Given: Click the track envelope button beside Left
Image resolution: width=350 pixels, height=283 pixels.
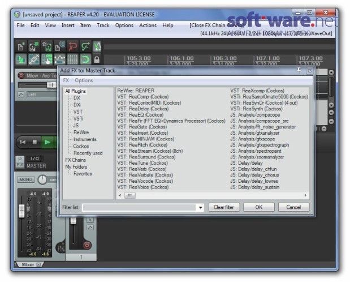Looking at the screenshot, I should coord(21,95).
